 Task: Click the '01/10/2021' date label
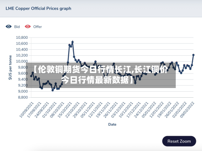click(49, 110)
